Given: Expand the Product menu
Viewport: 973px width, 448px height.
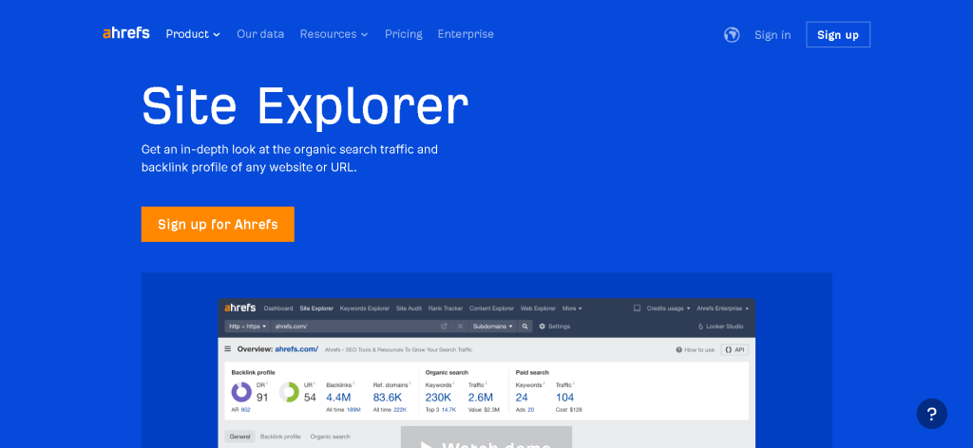Looking at the screenshot, I should [193, 34].
